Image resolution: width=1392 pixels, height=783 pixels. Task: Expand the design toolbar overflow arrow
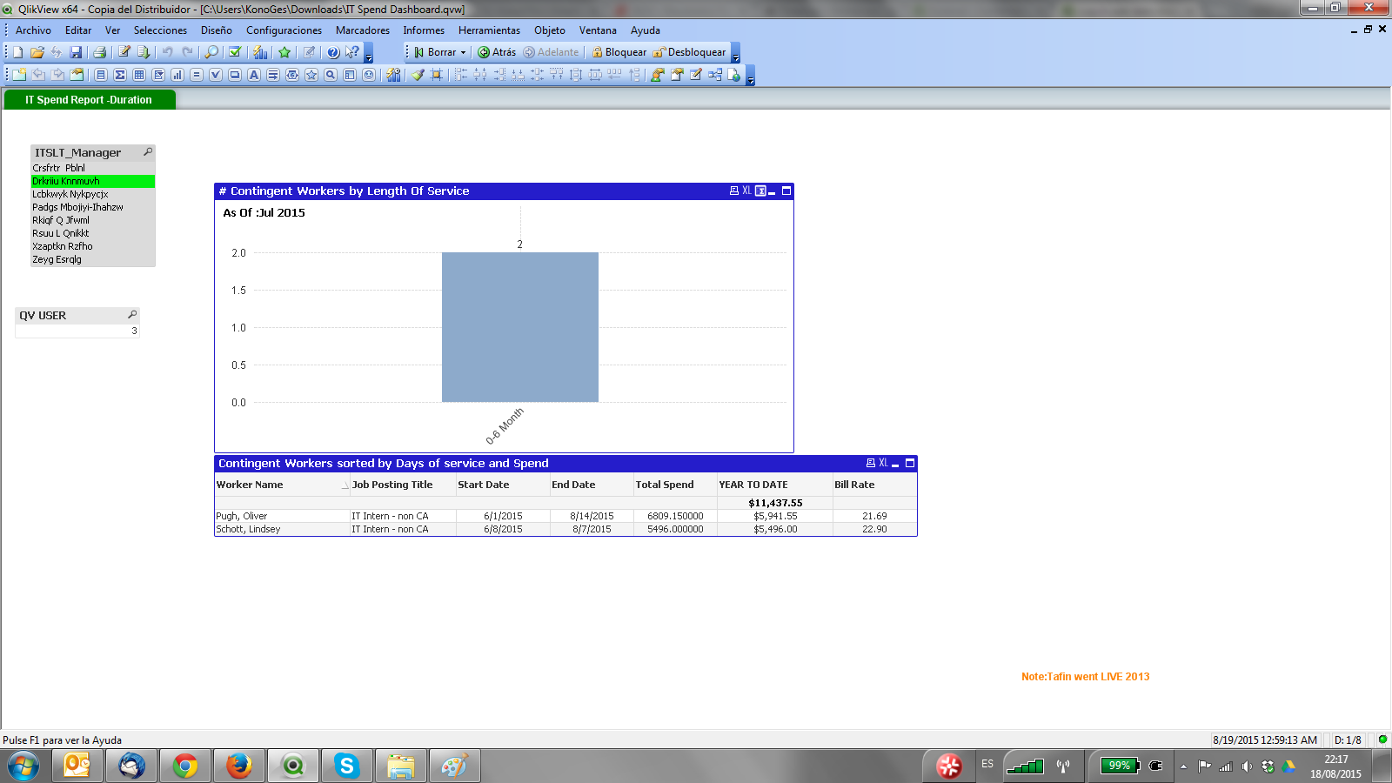pyautogui.click(x=751, y=79)
